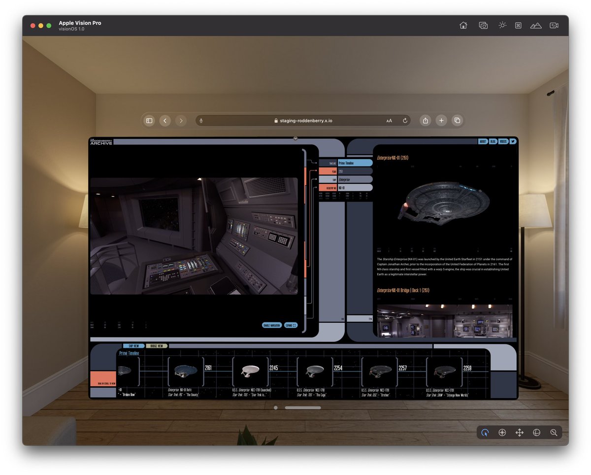Show the Safari tab overview icon
Screen dimensions: 591x475
[457, 120]
